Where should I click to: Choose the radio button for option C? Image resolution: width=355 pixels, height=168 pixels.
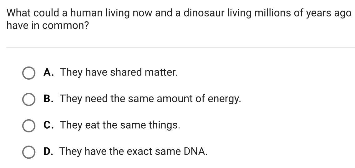tap(29, 126)
